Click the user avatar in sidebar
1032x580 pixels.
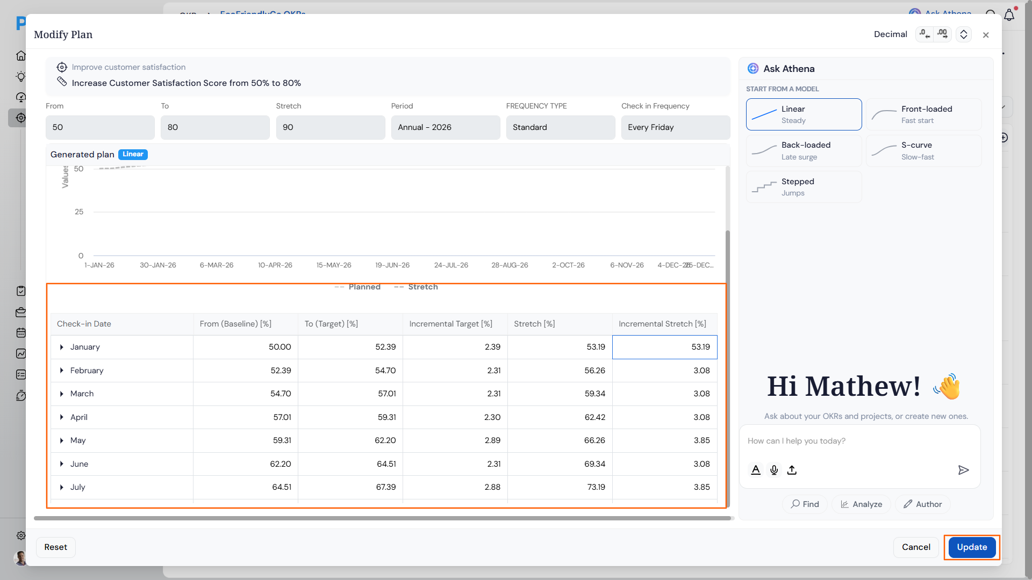20,559
